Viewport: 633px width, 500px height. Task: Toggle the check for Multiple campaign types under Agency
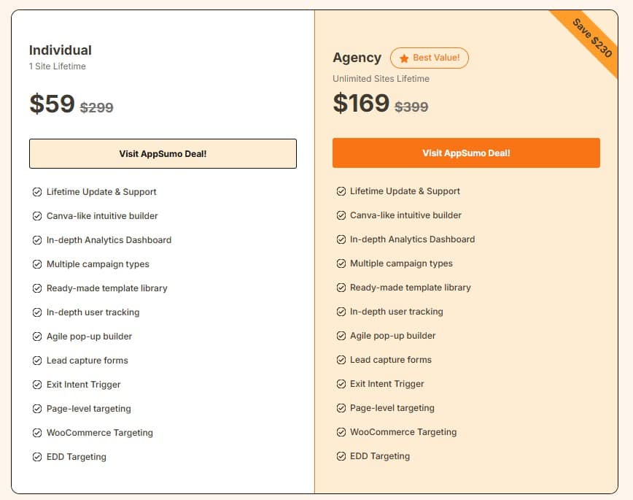point(341,263)
